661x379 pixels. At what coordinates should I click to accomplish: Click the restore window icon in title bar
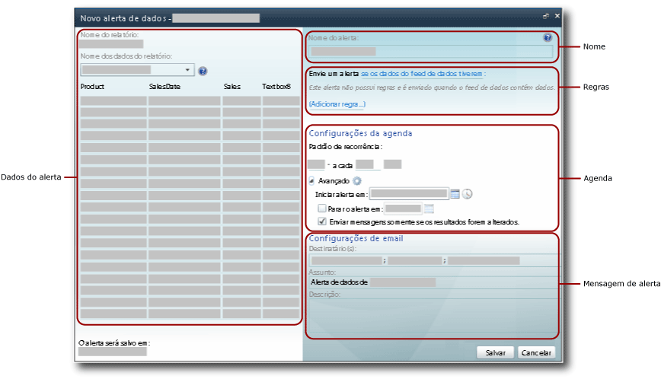[x=545, y=16]
